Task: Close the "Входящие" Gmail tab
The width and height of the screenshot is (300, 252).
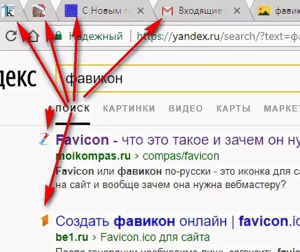Action: 237,11
